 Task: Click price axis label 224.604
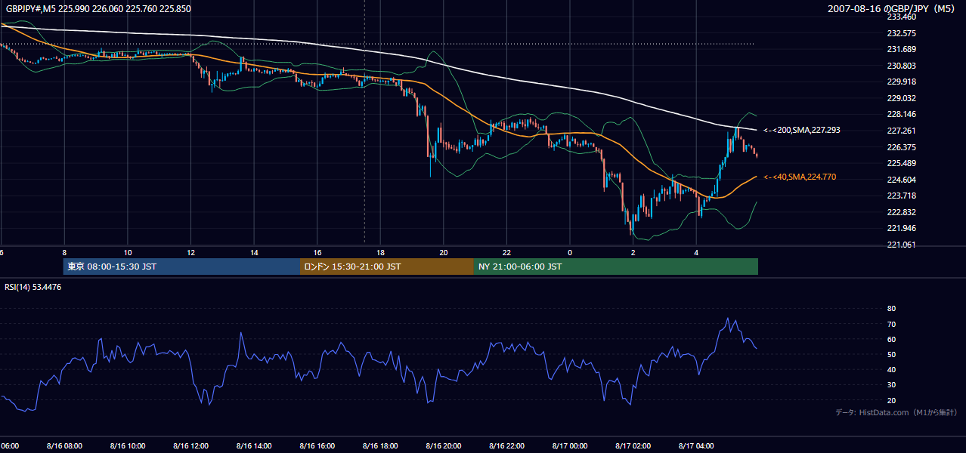coord(902,180)
